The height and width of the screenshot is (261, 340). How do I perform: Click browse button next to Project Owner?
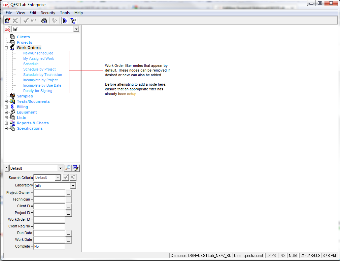coord(69,193)
